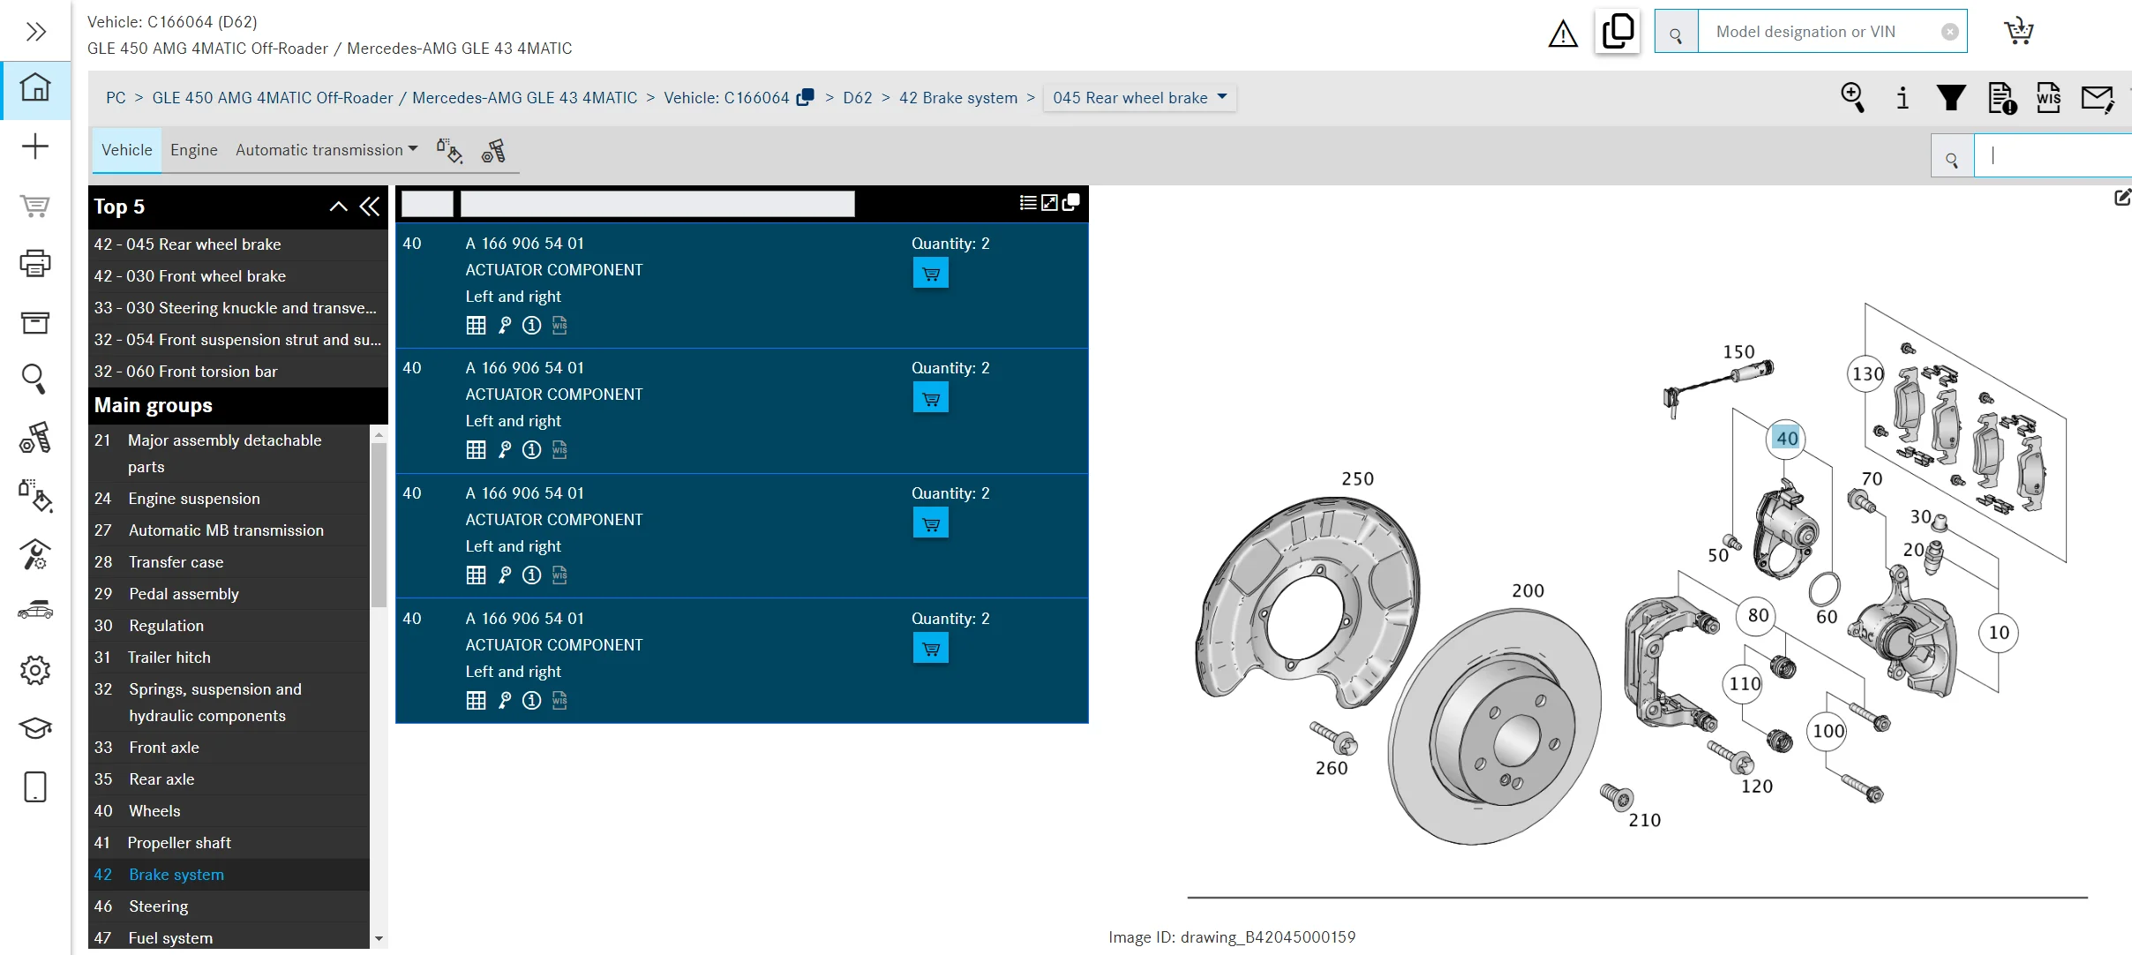Screen dimensions: 2132x955
Task: Open the tablet device icon in sidebar
Action: (35, 786)
